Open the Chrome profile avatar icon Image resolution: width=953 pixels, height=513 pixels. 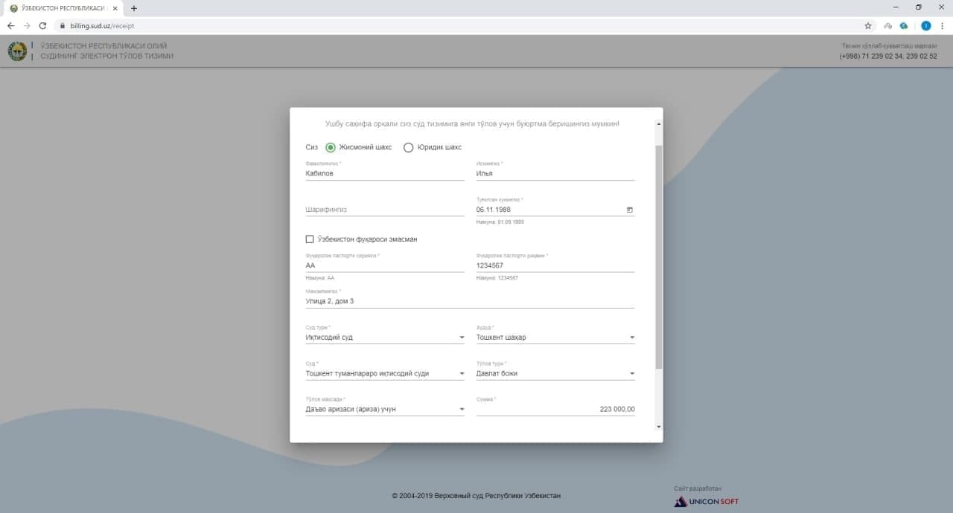[926, 25]
